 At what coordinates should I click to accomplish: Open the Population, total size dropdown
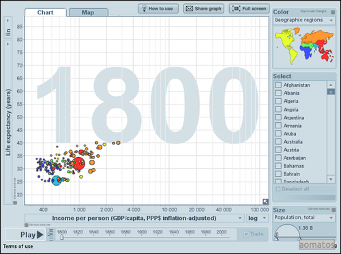tap(304, 218)
